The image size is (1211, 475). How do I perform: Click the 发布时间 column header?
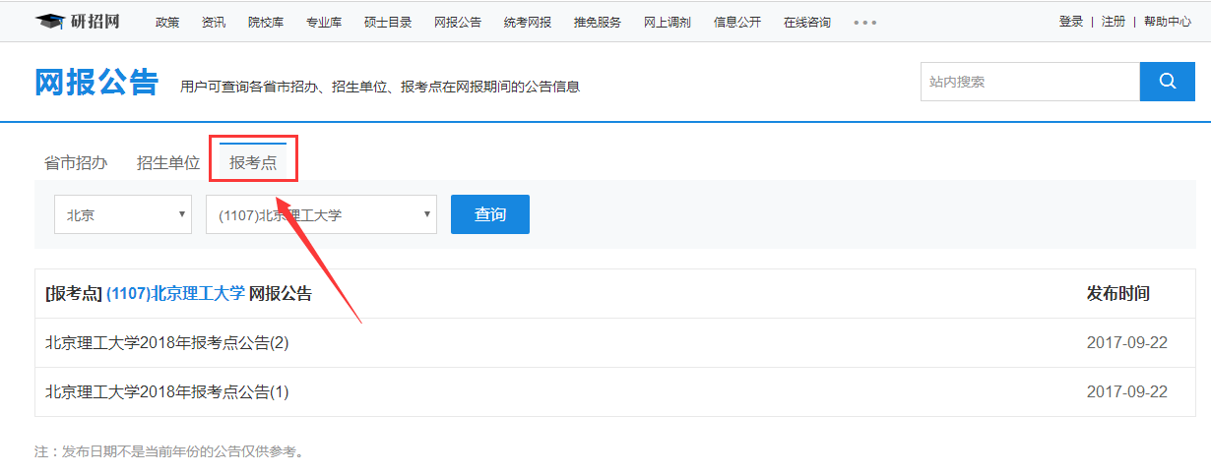tap(1118, 293)
